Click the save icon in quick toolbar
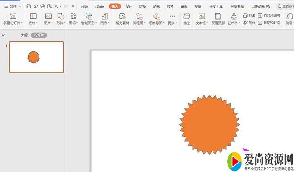This screenshot has height=172, width=294. click(29, 7)
